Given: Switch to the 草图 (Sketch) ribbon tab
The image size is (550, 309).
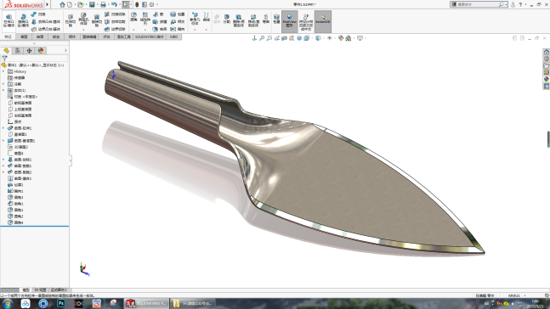Looking at the screenshot, I should coord(24,37).
